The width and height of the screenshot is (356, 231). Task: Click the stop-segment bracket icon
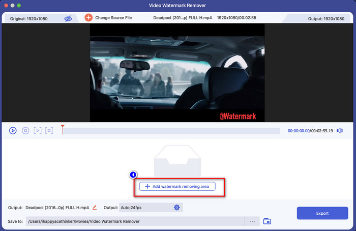coord(49,131)
